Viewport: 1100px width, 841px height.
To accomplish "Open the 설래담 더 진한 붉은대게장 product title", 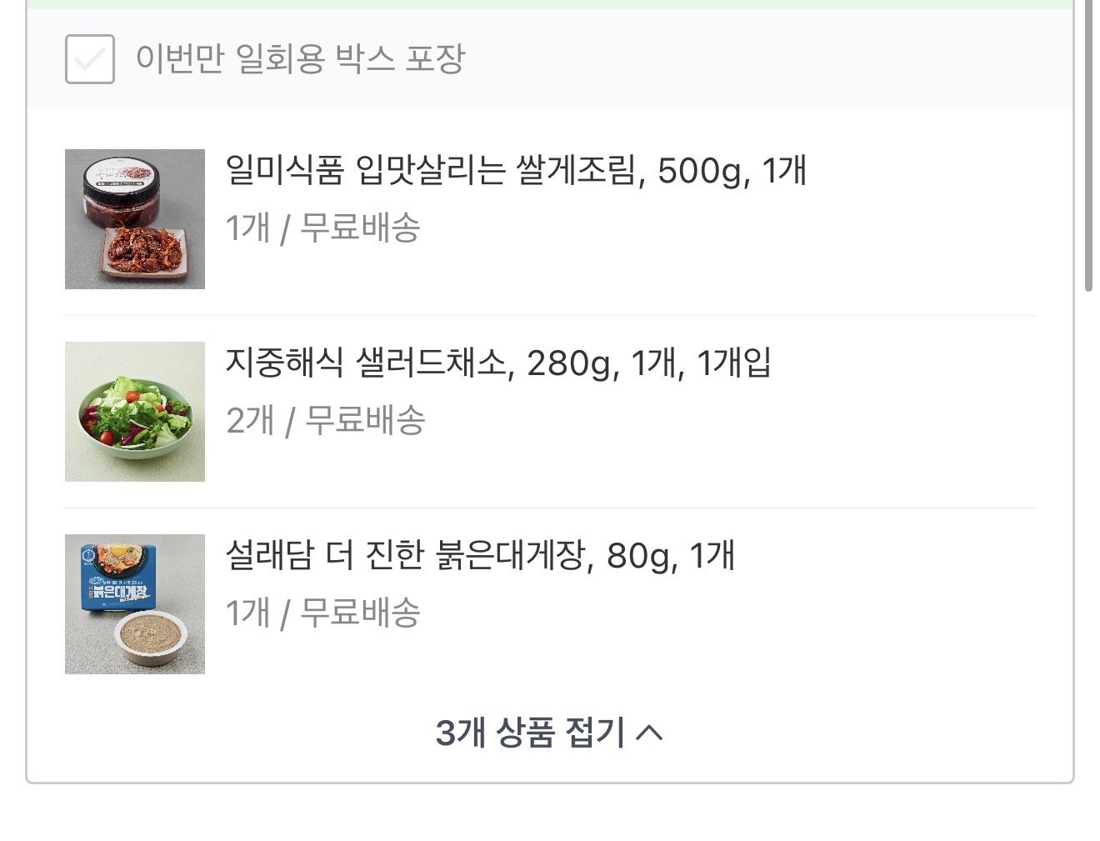I will (479, 556).
